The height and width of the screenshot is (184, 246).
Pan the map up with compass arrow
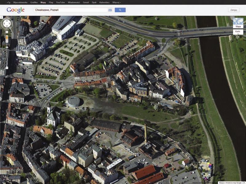[7, 21]
